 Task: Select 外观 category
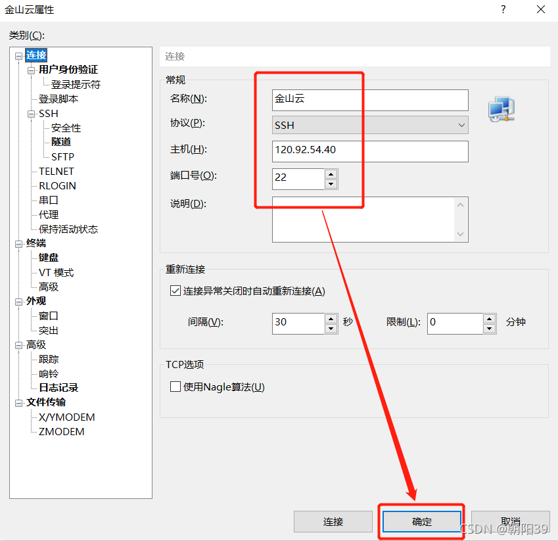36,301
